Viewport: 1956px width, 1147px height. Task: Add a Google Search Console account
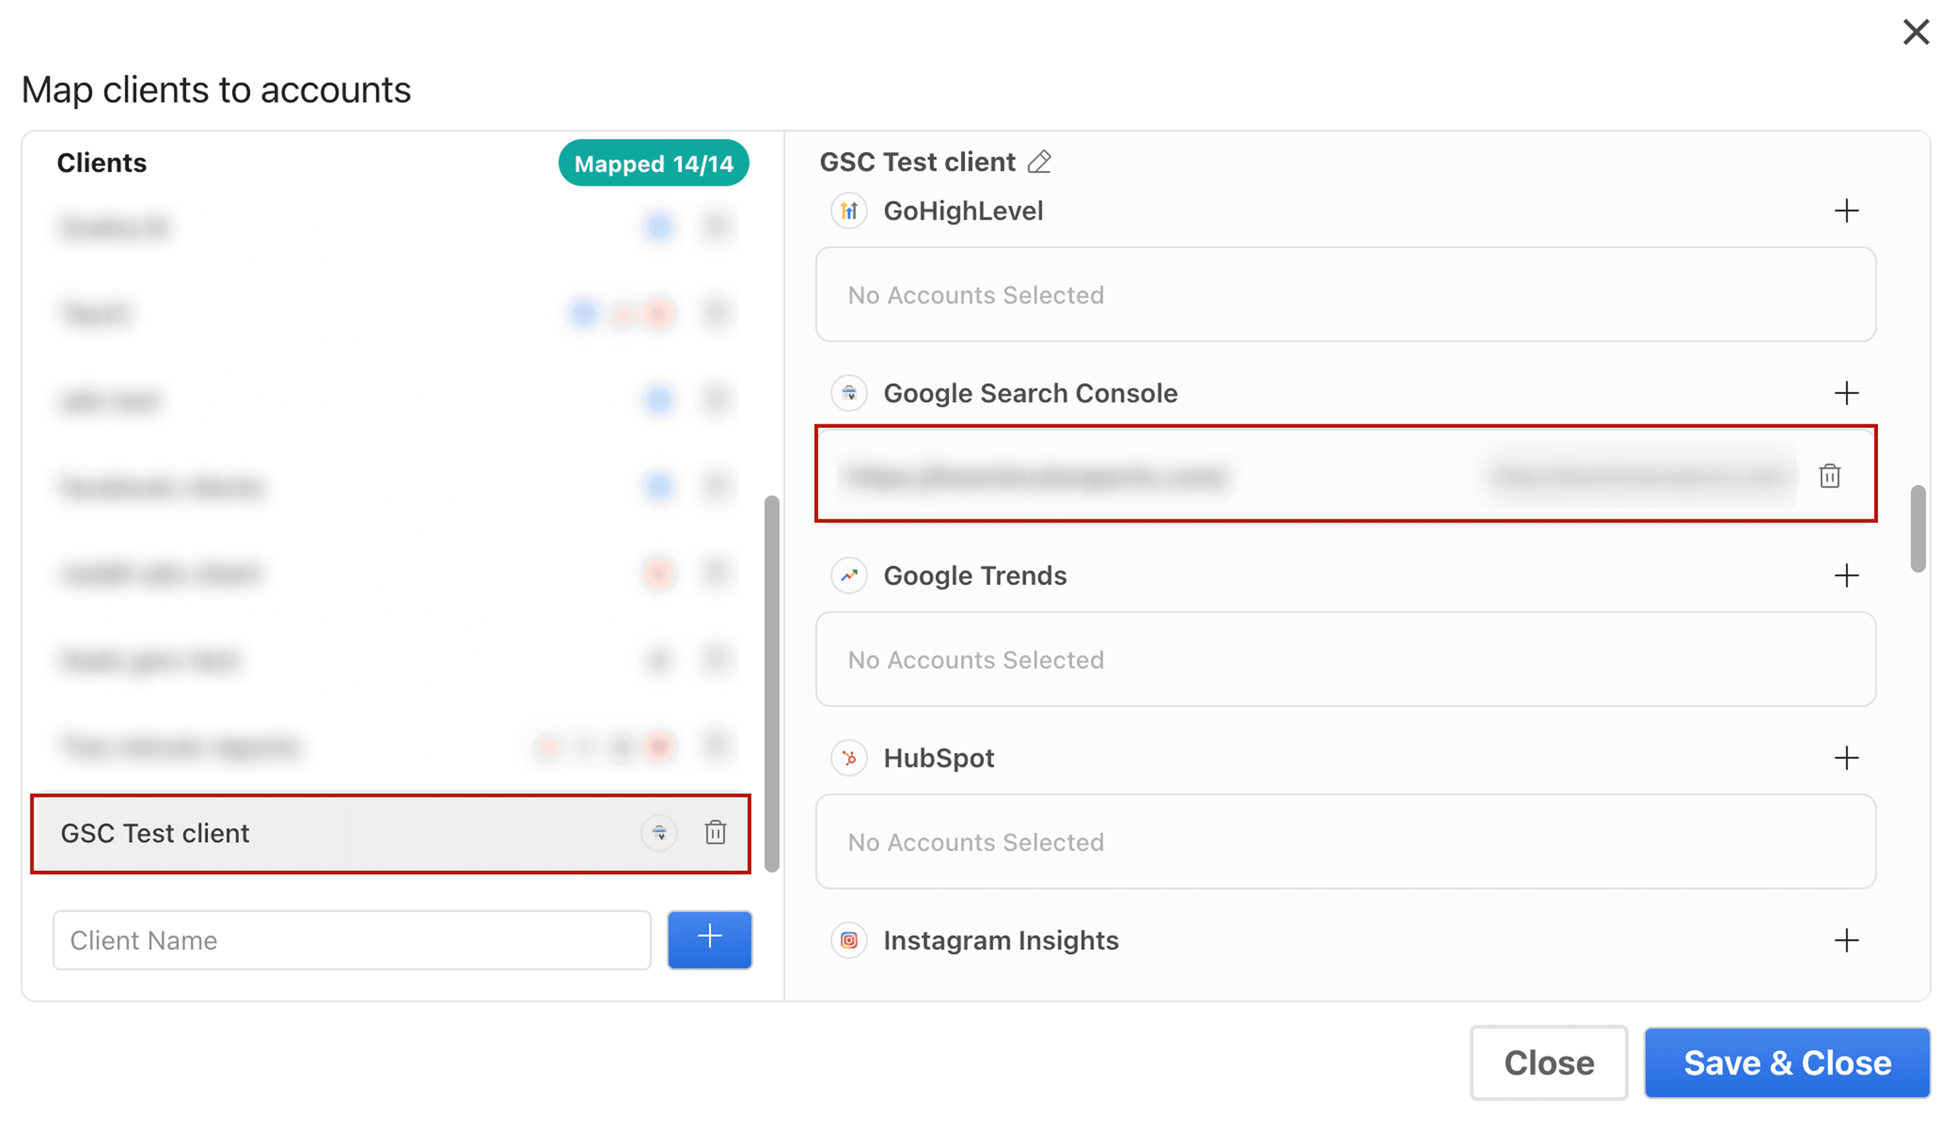point(1846,393)
